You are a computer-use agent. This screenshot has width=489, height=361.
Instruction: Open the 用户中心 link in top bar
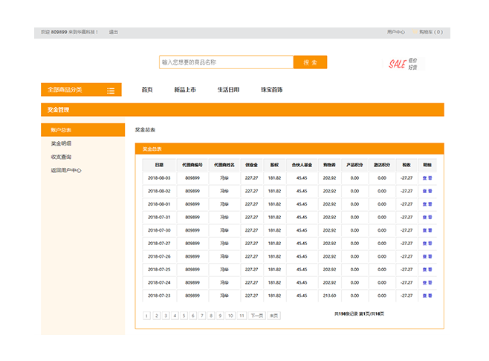click(395, 33)
